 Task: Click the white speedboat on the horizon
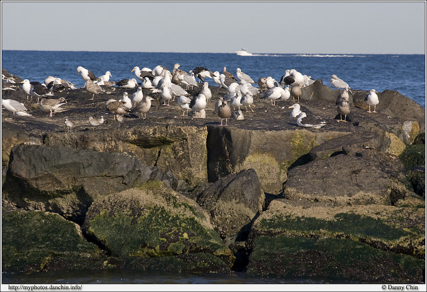(242, 53)
